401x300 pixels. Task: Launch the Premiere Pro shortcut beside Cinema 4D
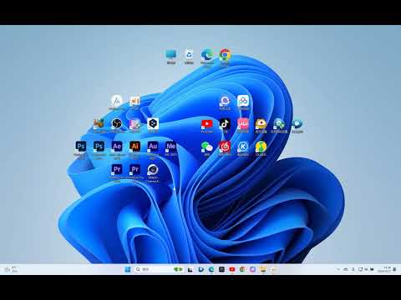point(135,172)
